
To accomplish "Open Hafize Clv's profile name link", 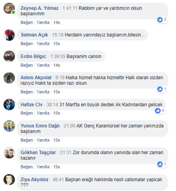I will 31,105.
